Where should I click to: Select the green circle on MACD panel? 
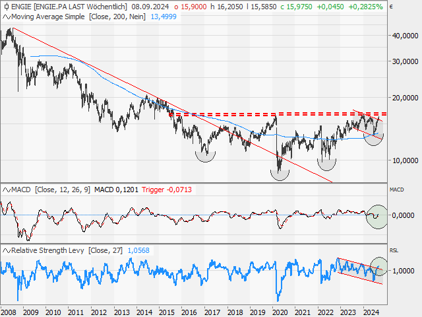377,217
